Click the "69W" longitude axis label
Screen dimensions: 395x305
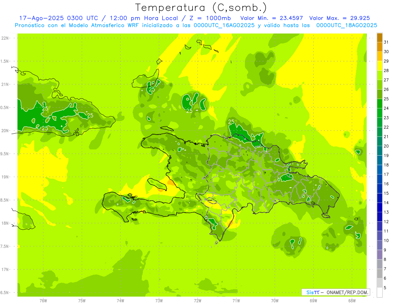(x=313, y=300)
